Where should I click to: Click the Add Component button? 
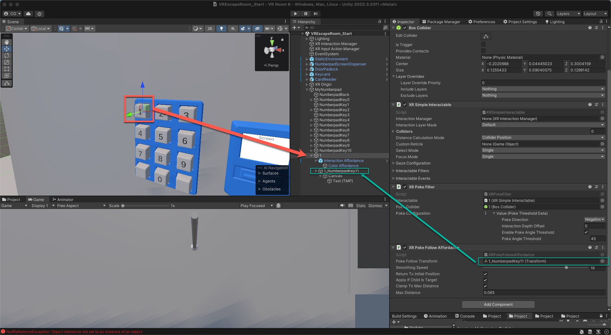click(498, 304)
